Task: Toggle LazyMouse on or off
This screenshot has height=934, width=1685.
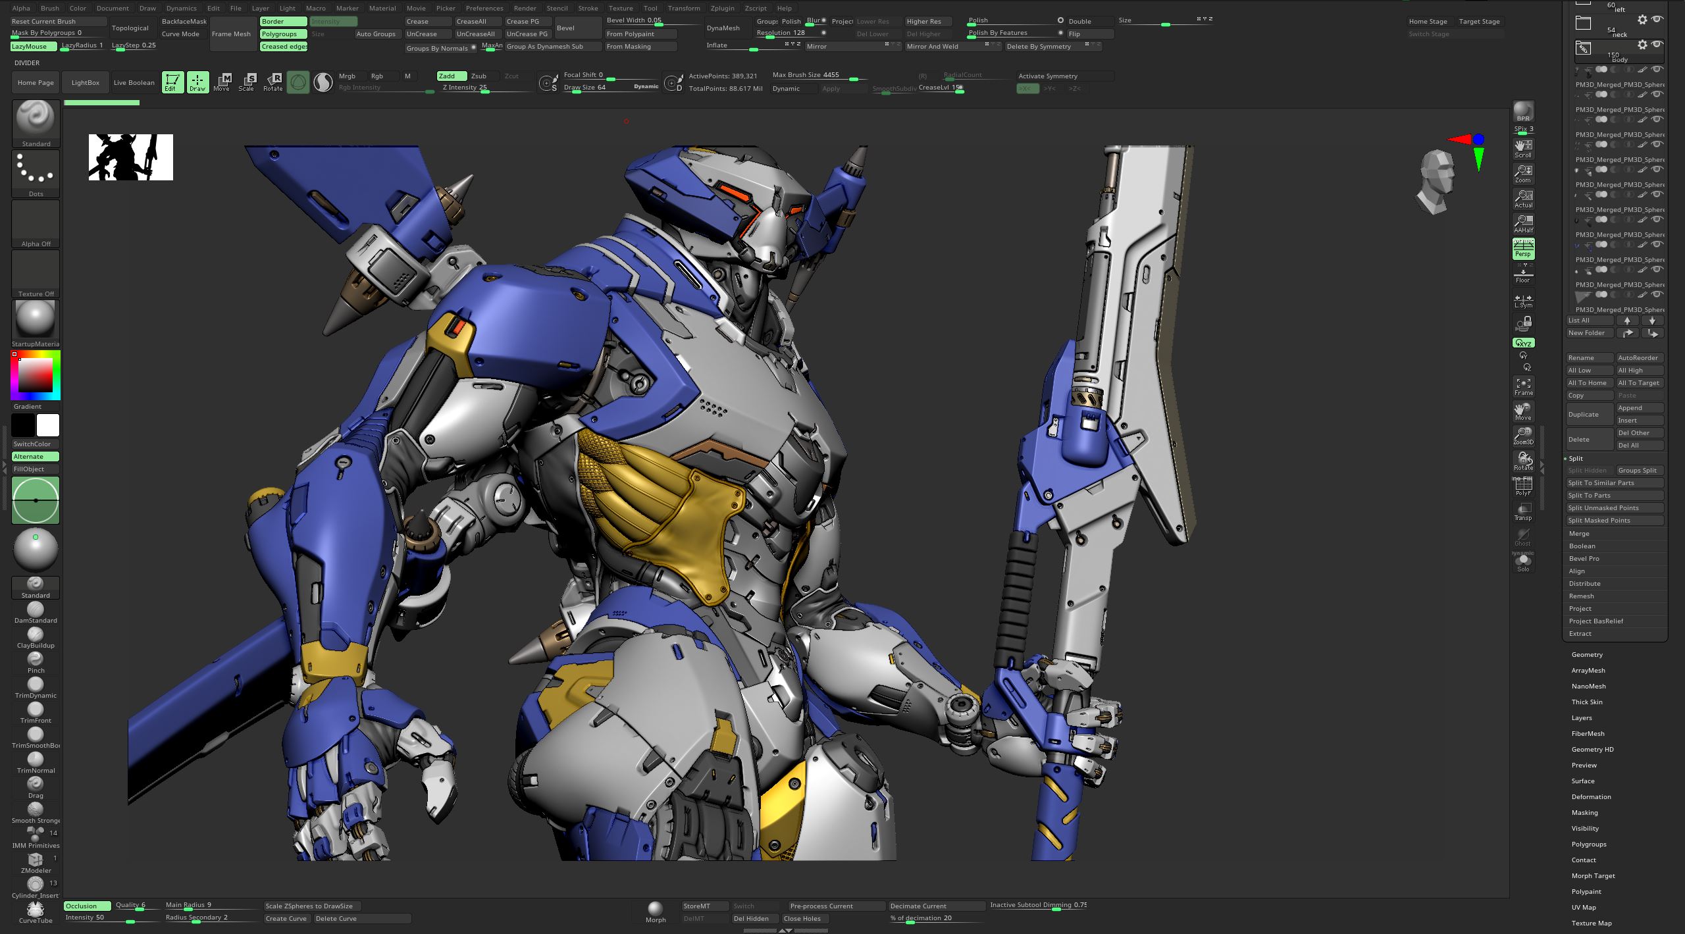Action: [x=34, y=46]
